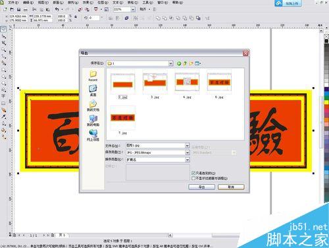Click the Paste toolbar icon

[x=48, y=9]
